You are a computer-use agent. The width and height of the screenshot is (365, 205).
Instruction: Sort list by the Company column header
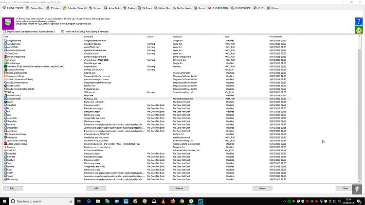(x=198, y=37)
